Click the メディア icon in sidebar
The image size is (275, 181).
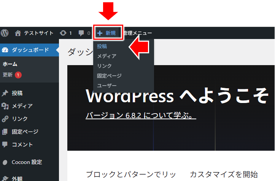coord(5,106)
